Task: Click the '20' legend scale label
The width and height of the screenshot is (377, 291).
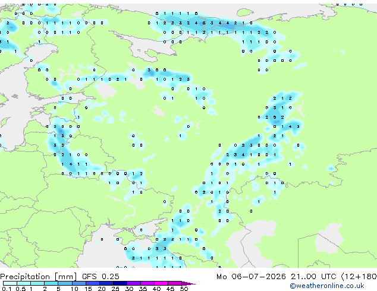Action: pos(102,289)
